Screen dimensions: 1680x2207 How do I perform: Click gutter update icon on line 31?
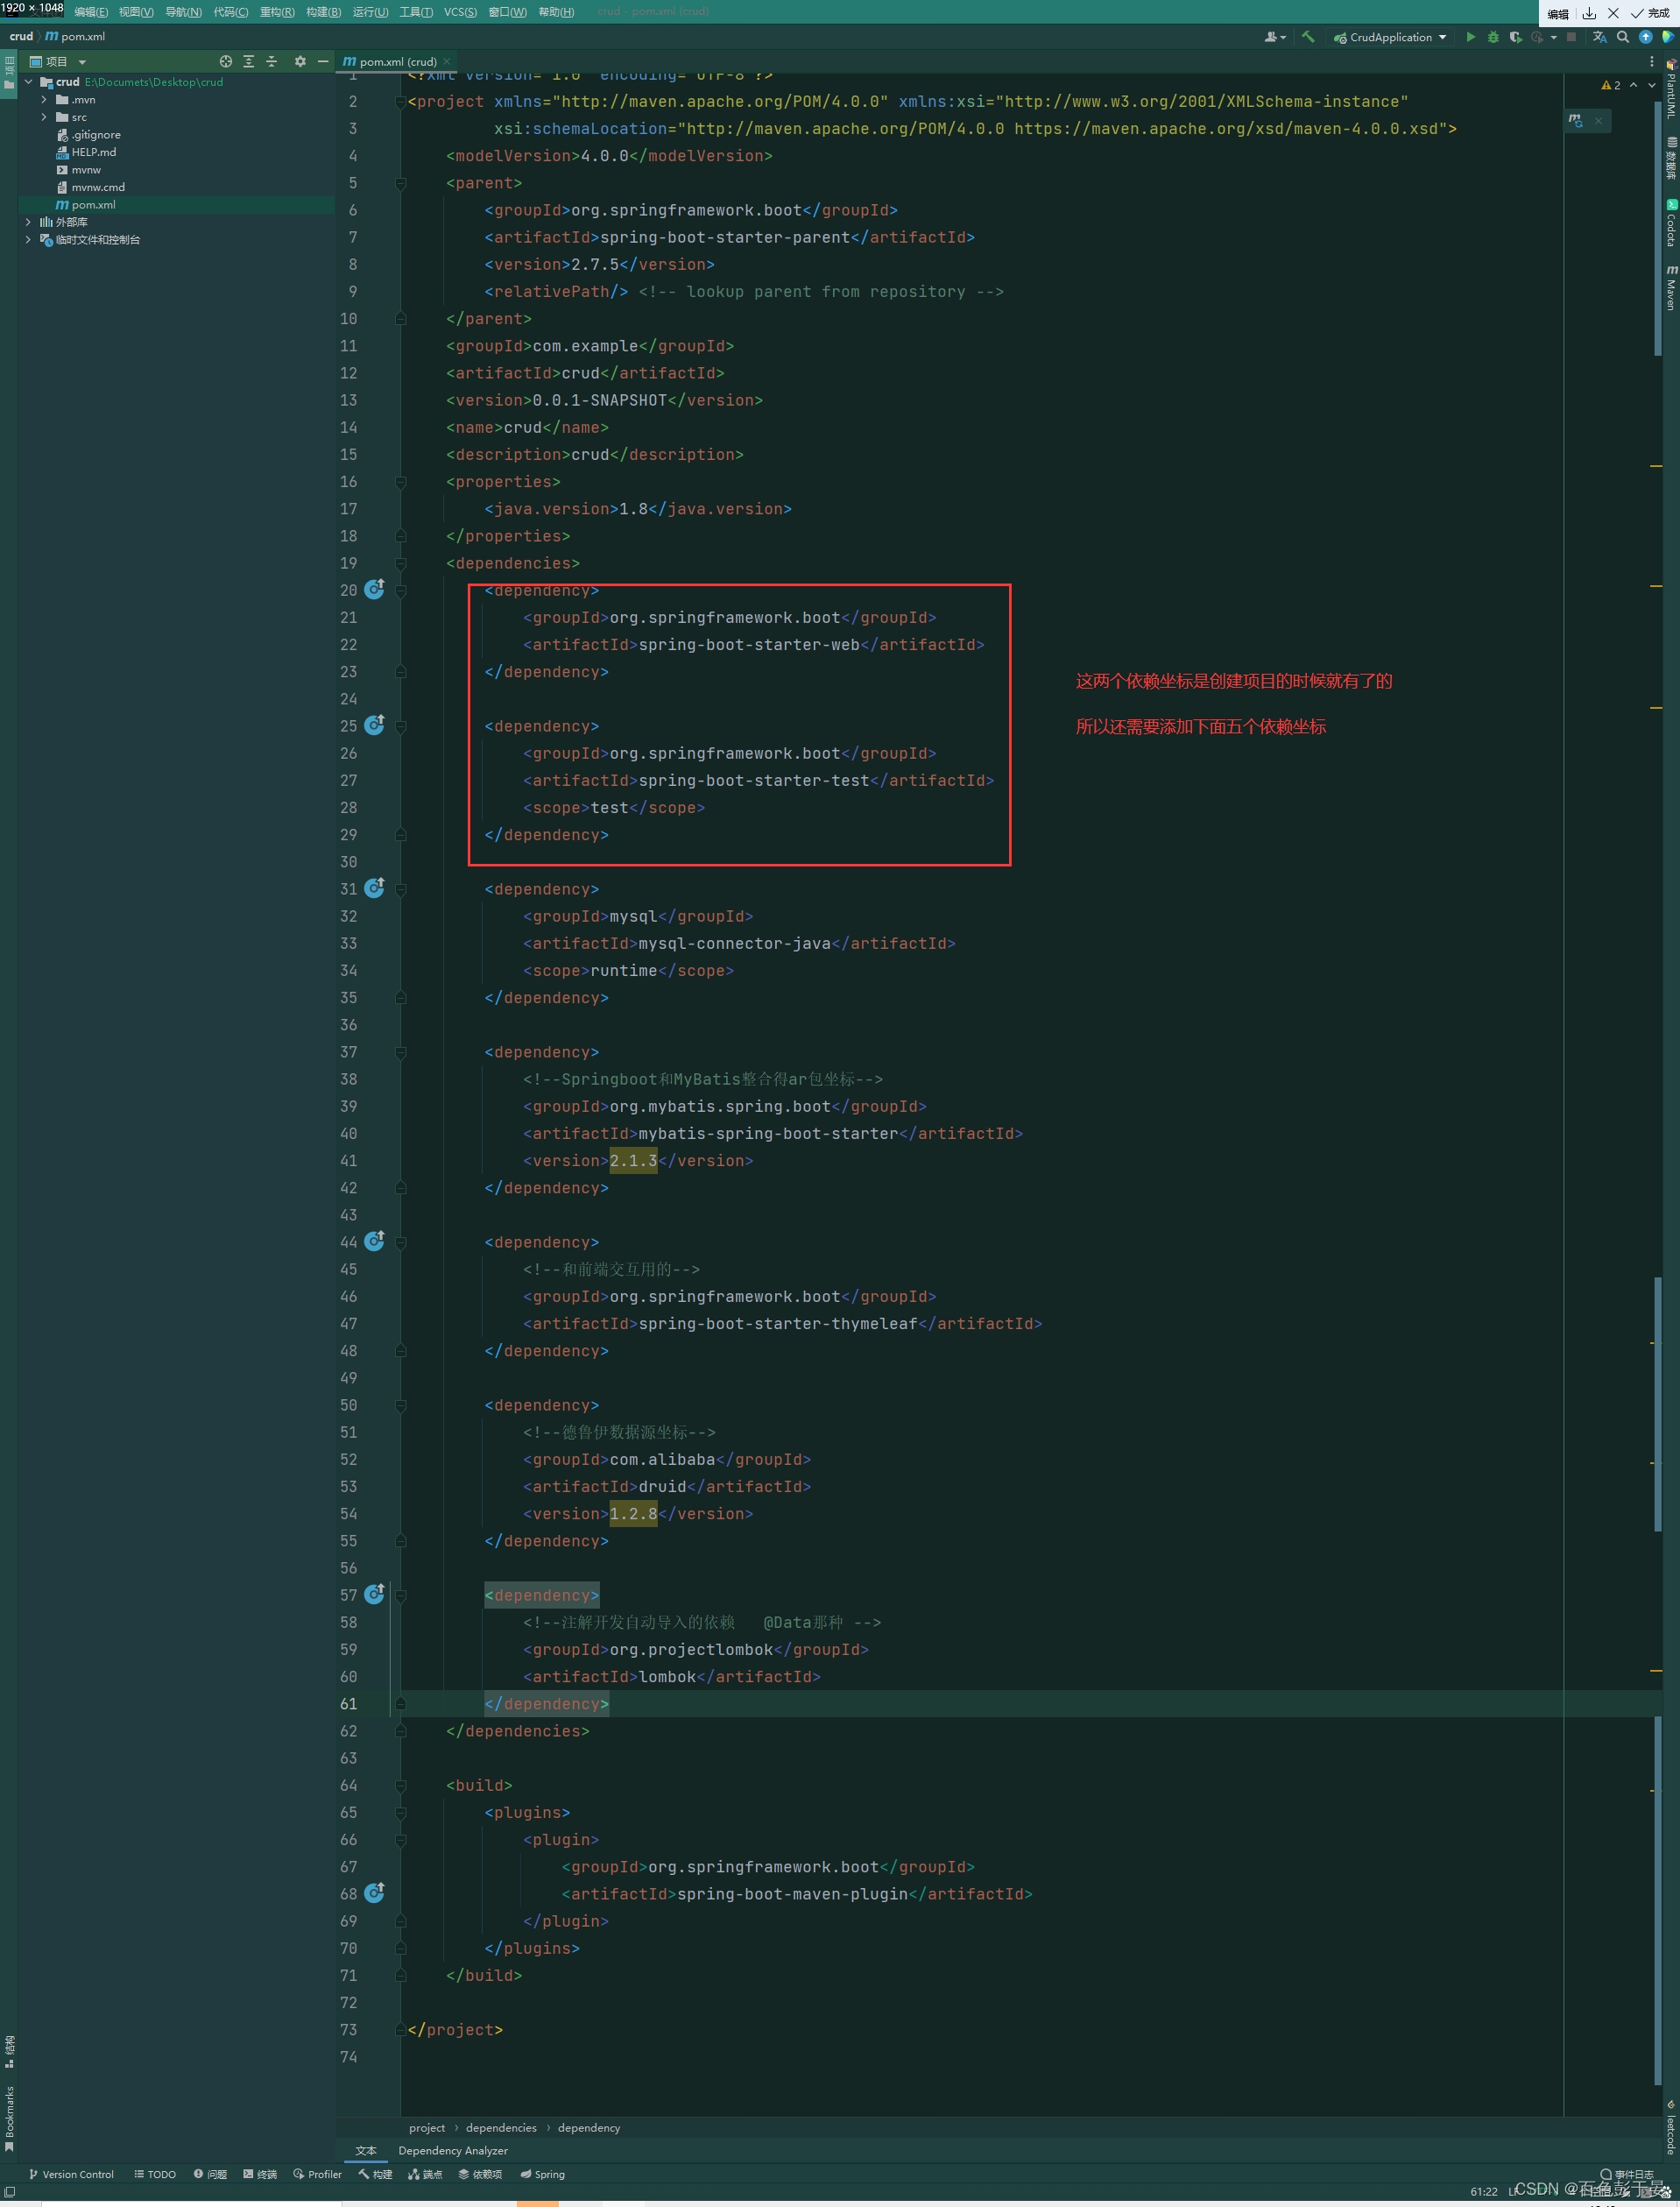tap(374, 888)
